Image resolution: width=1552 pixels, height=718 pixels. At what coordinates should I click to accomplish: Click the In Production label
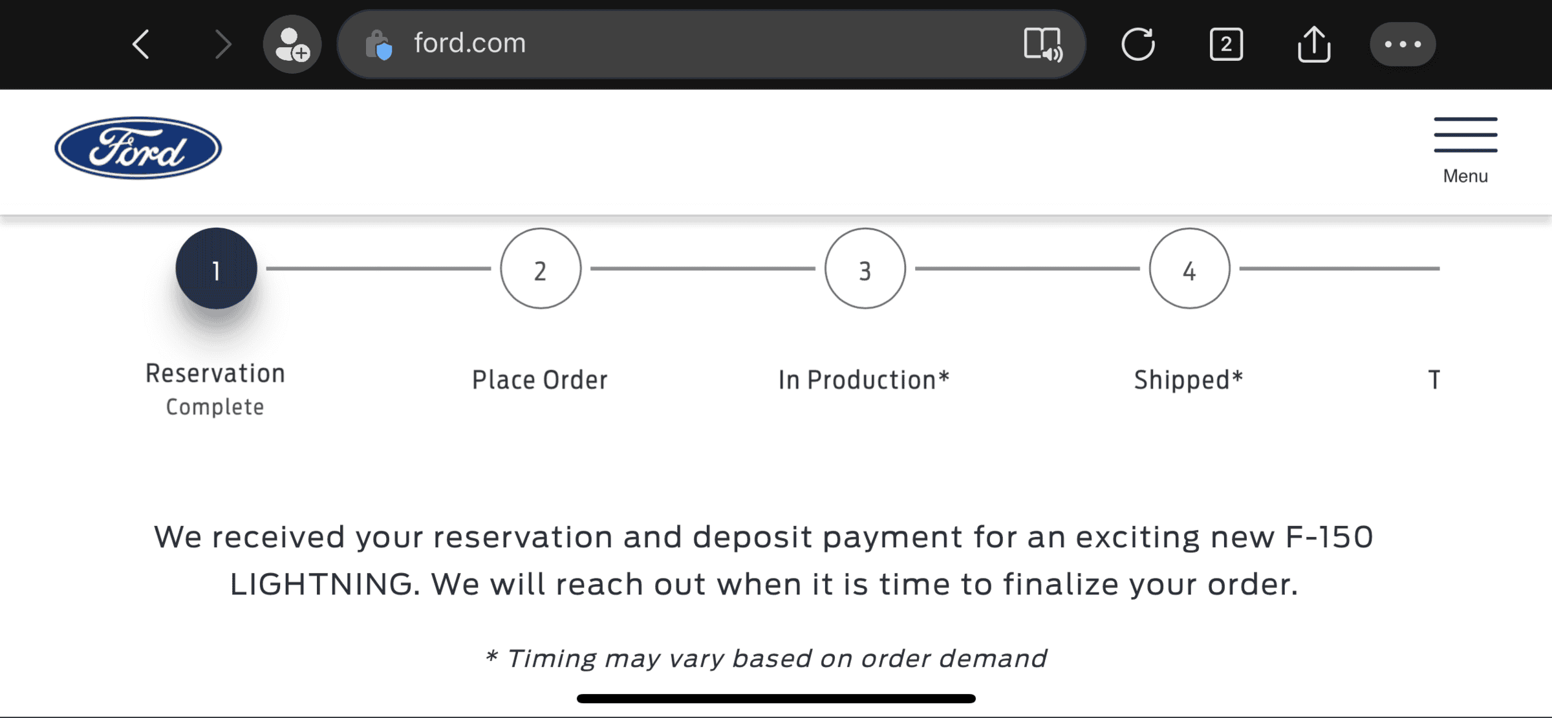pyautogui.click(x=864, y=380)
